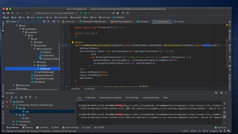The image size is (238, 134).
Task: Open LuaCheck tool window button
Action: tap(42, 127)
